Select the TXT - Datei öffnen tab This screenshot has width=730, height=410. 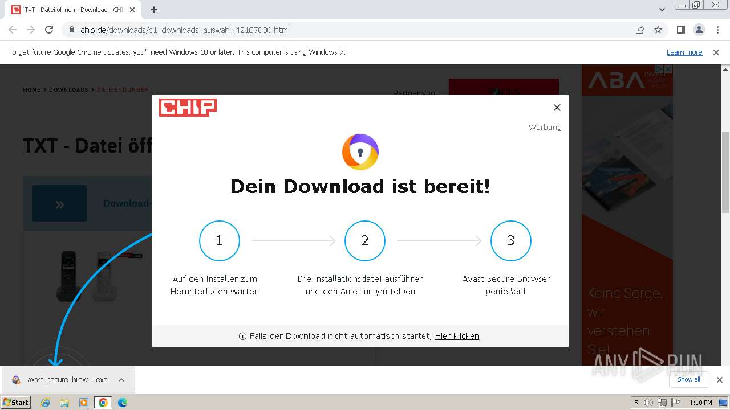point(74,10)
